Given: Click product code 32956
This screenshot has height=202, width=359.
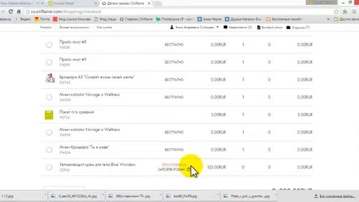Looking at the screenshot, I should pos(65,170).
